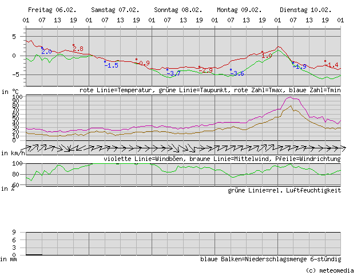Click the blue Tmin value -3.7
Screen dimensions: 361x275
(x=173, y=73)
